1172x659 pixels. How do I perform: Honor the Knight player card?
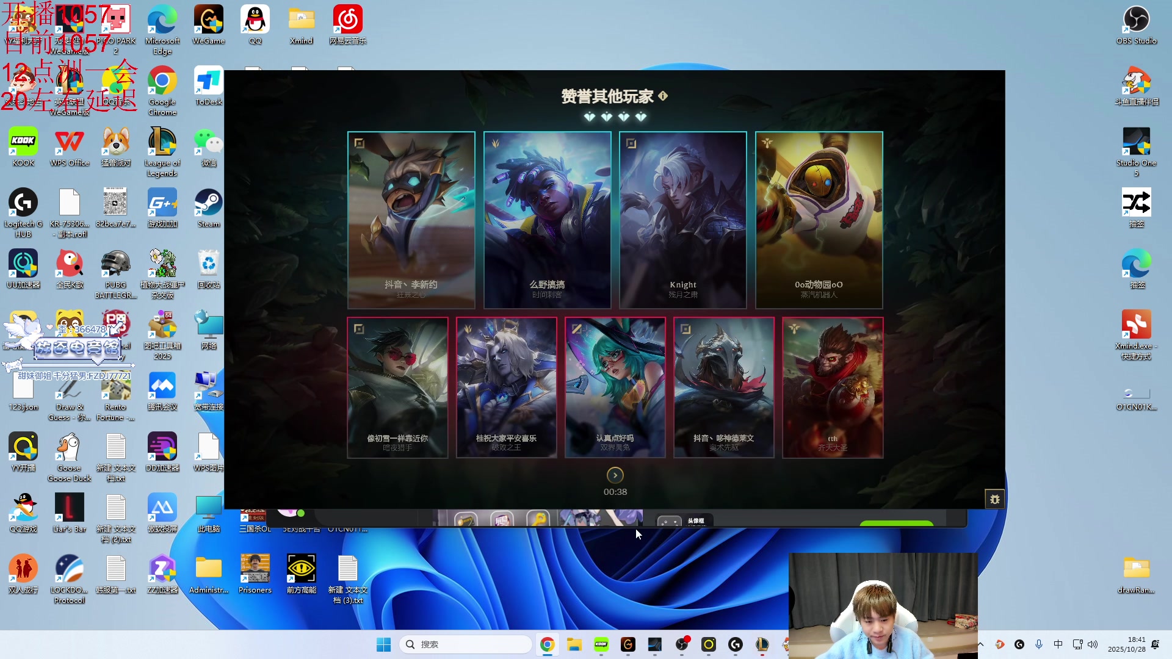682,220
